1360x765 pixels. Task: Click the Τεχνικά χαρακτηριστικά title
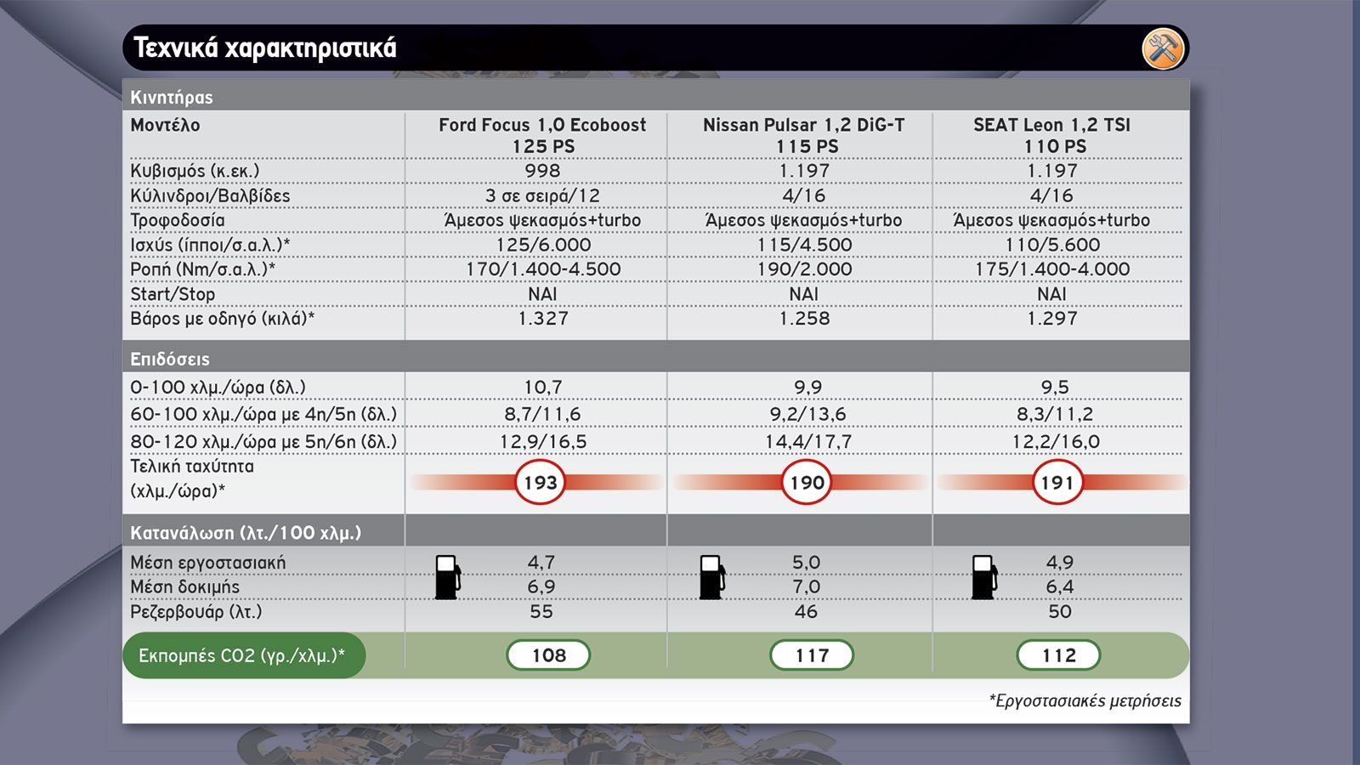point(265,48)
